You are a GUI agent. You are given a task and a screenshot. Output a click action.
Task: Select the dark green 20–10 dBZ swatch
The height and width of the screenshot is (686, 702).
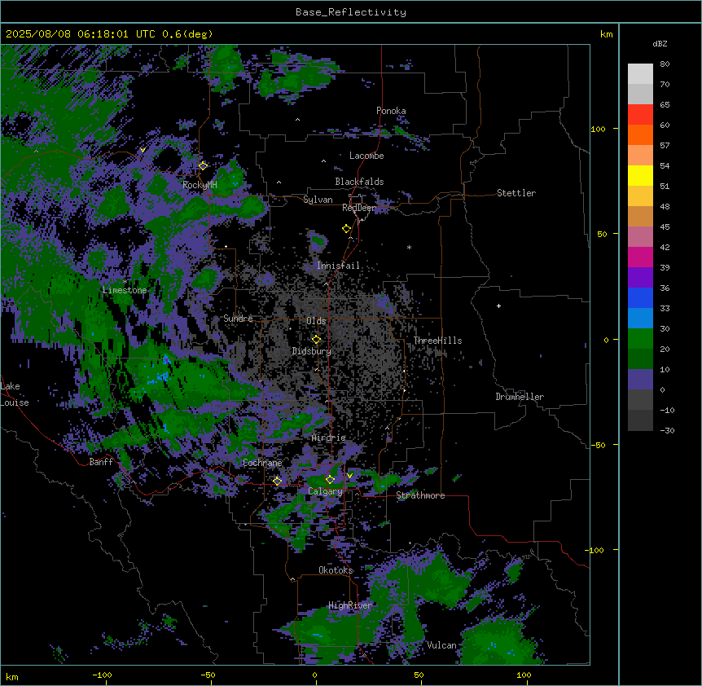(x=640, y=359)
